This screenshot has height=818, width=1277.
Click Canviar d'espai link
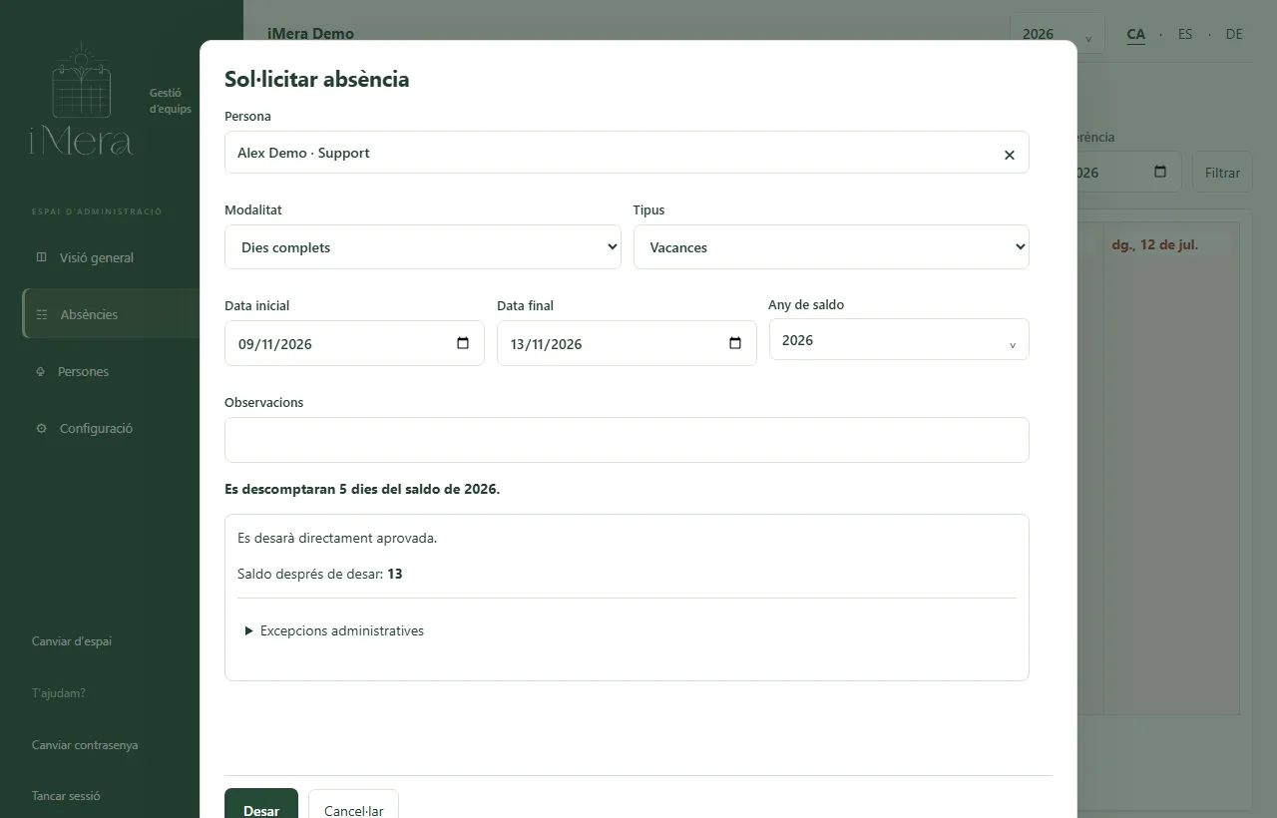tap(72, 641)
